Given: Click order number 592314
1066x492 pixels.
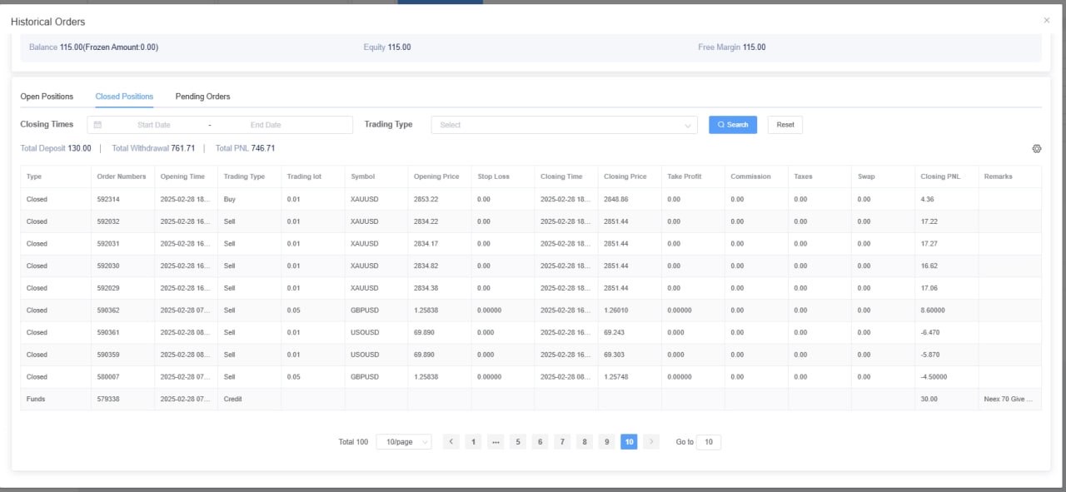Looking at the screenshot, I should [x=108, y=200].
